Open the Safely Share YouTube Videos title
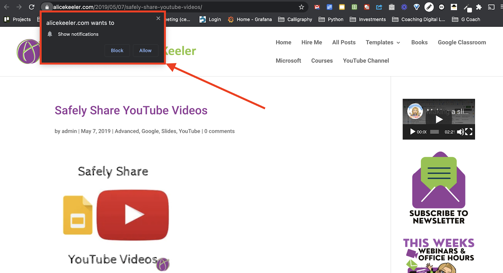503x273 pixels. [131, 111]
